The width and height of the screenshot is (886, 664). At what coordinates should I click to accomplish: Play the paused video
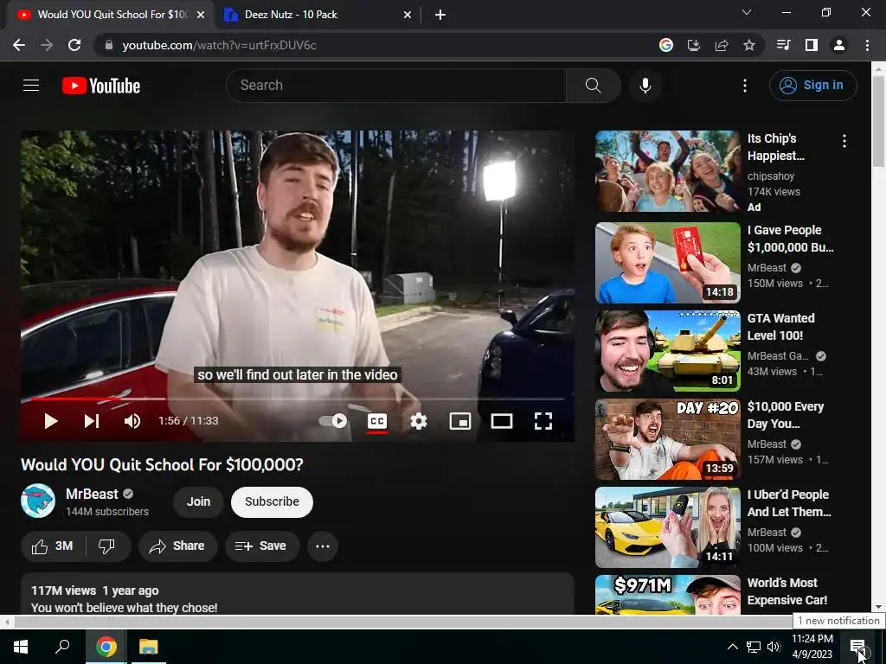[51, 421]
